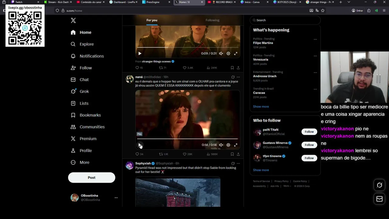Reply to the post with 15 comments
Viewport: 389px width, 219px height.
[139, 68]
